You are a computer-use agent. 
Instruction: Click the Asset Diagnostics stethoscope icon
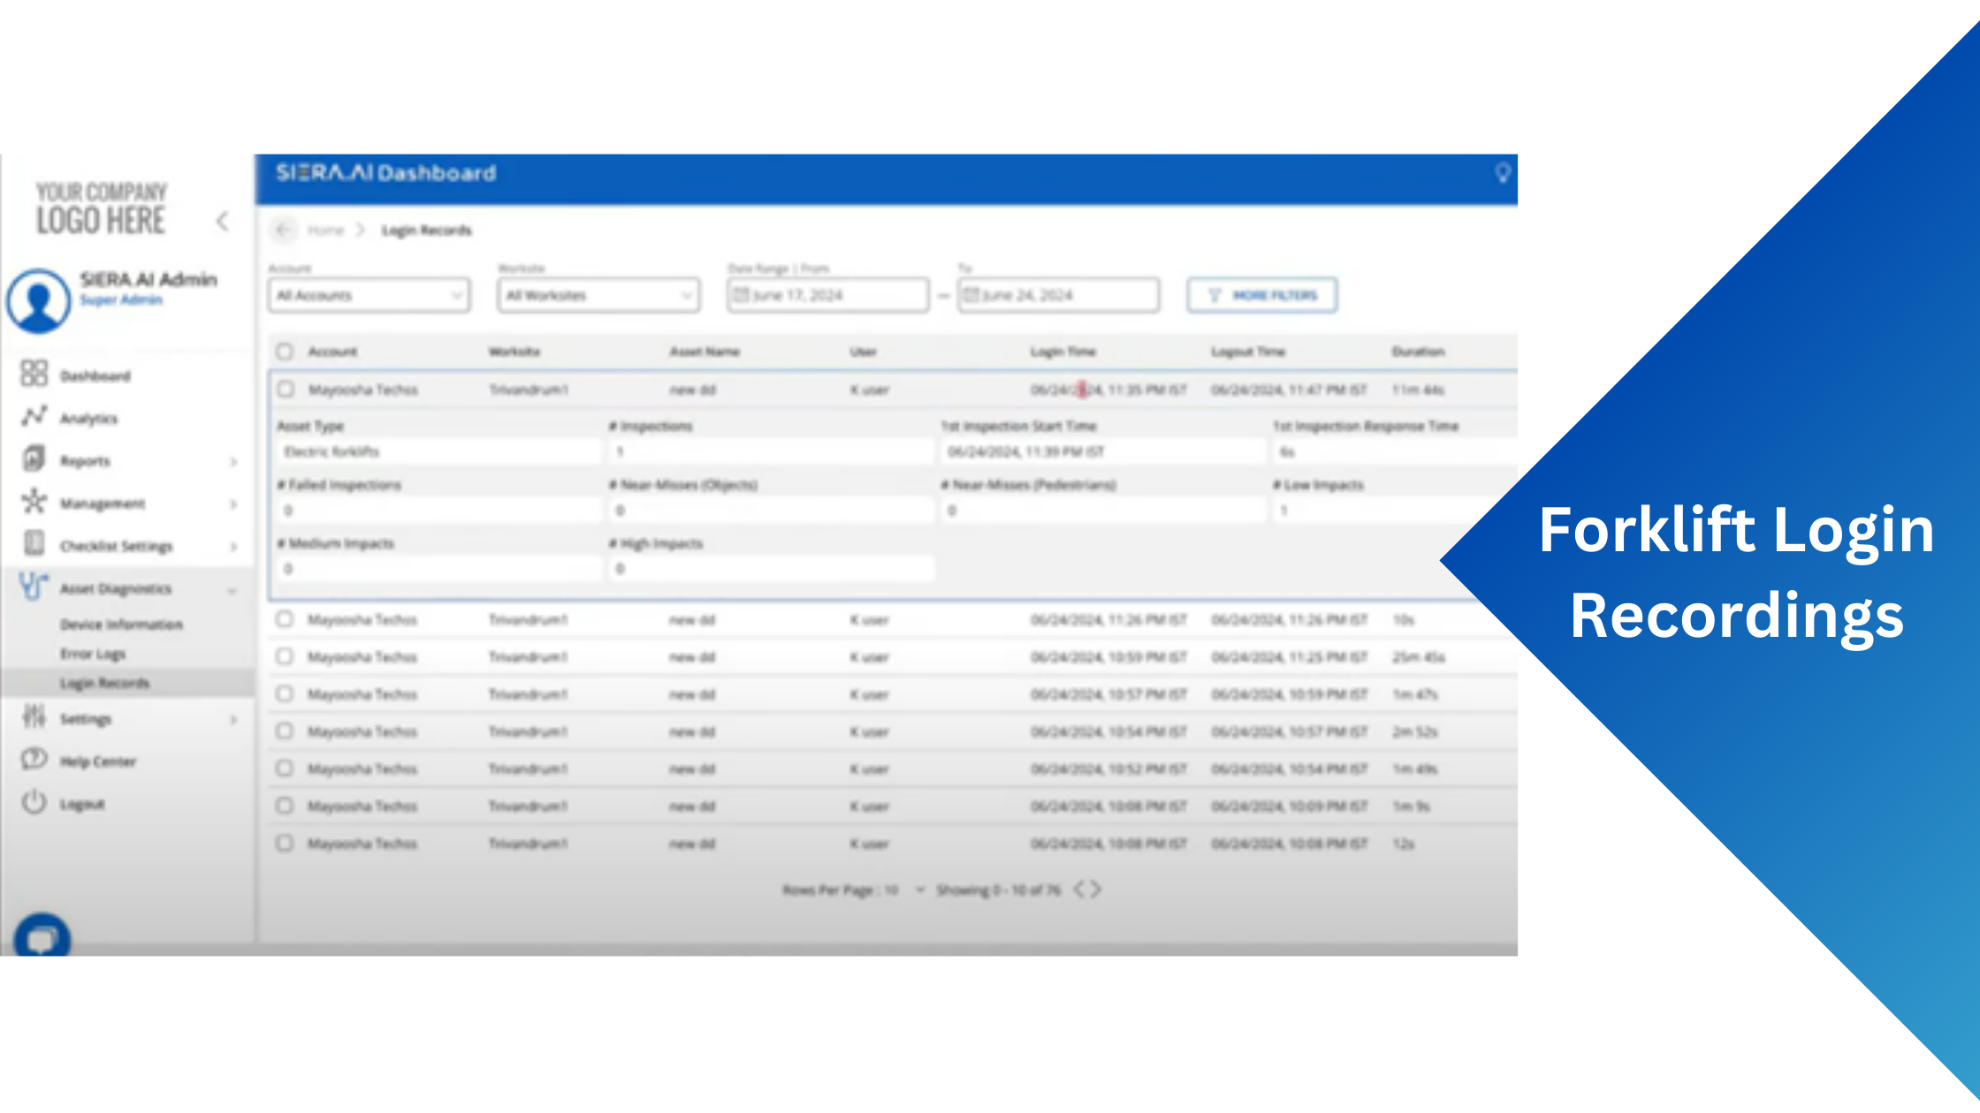tap(34, 587)
